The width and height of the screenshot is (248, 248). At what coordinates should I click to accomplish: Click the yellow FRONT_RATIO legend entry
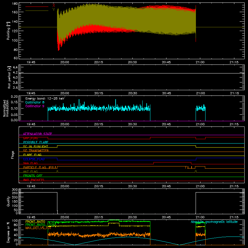pyautogui.click(x=35, y=222)
